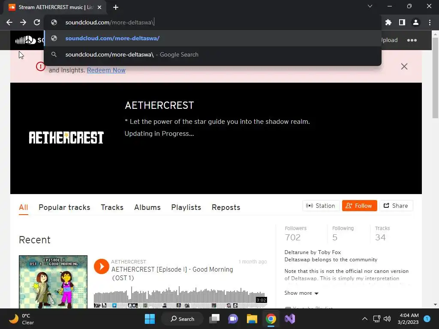Open a new browser tab
The image size is (439, 329).
[x=116, y=7]
